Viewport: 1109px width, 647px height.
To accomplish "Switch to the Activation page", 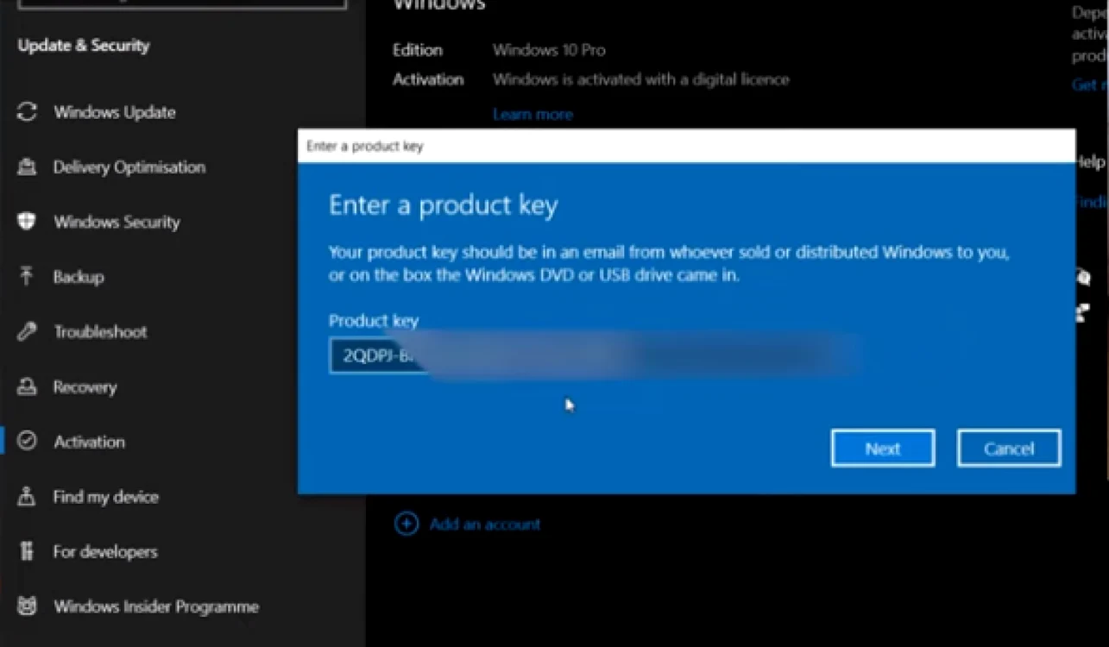I will click(89, 442).
